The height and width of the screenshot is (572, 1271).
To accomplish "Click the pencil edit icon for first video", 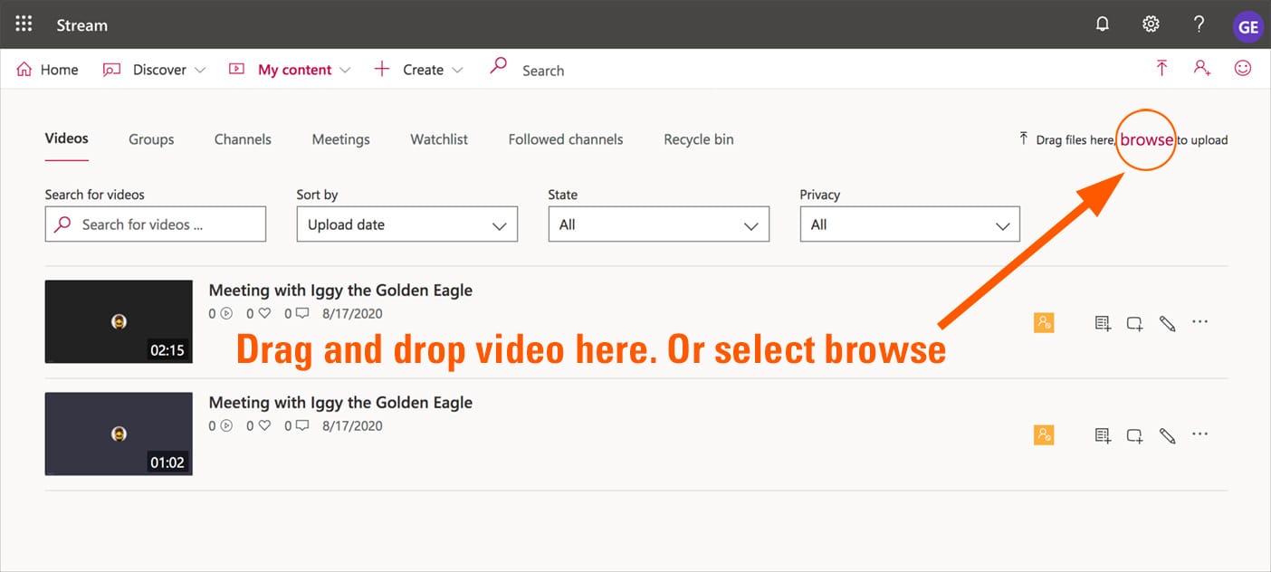I will pos(1168,323).
